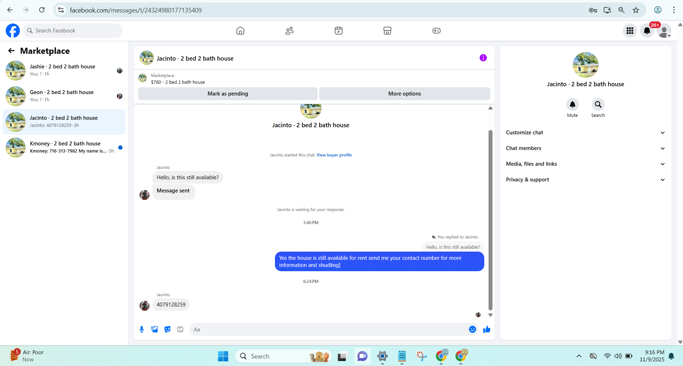Image resolution: width=683 pixels, height=366 pixels.
Task: Open the account profile menu
Action: point(664,31)
